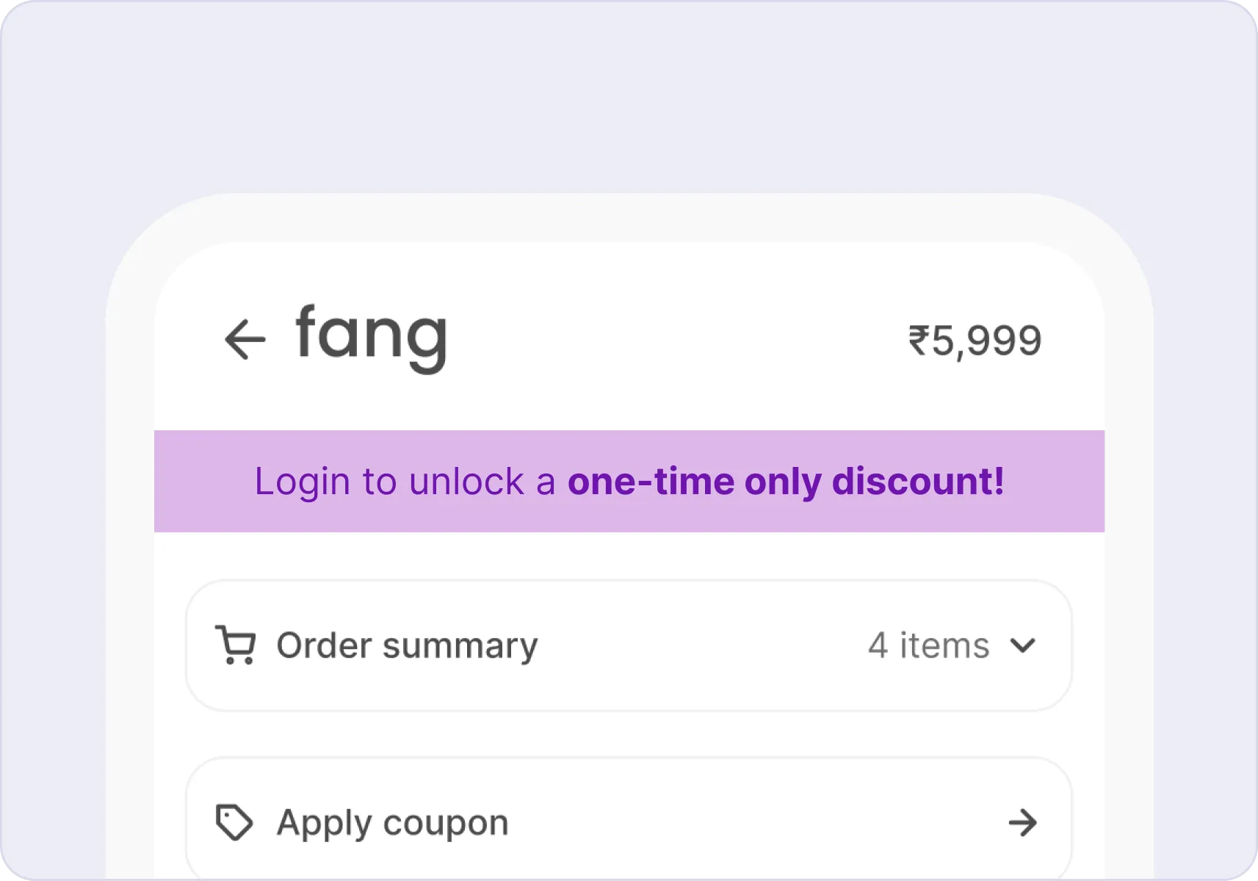This screenshot has height=881, width=1258.
Task: Collapse the Order summary details chevron
Action: (x=1026, y=645)
